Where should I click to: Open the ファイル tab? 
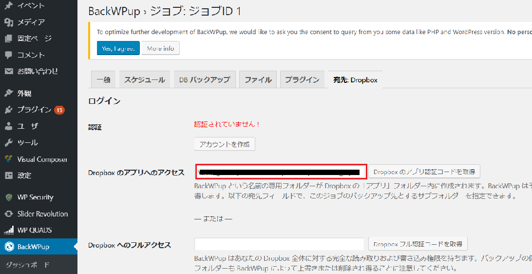258,79
